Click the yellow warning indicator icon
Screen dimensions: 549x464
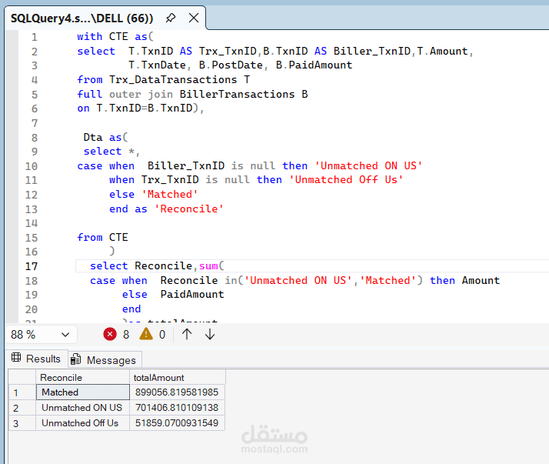click(x=146, y=334)
